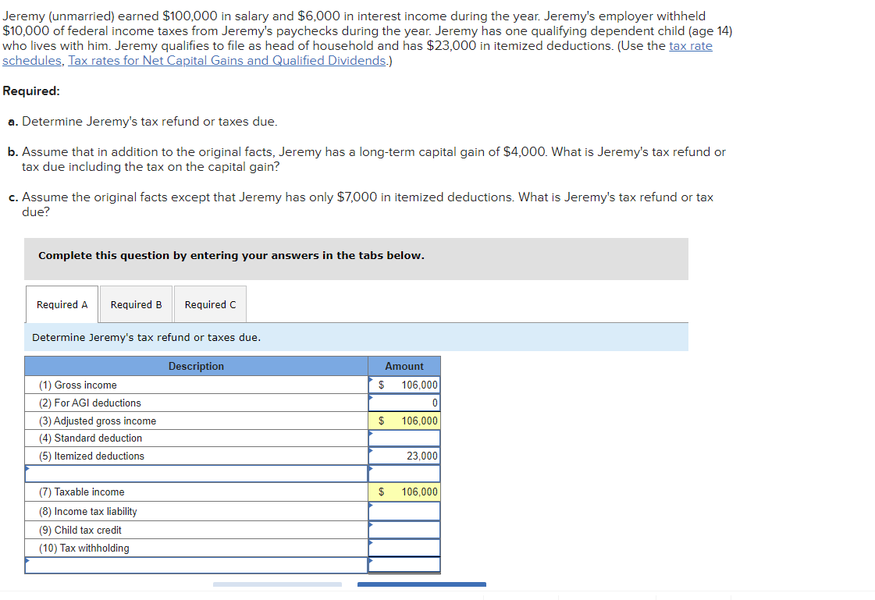Switch to the Required A tab
This screenshot has width=875, height=600.
[x=62, y=304]
